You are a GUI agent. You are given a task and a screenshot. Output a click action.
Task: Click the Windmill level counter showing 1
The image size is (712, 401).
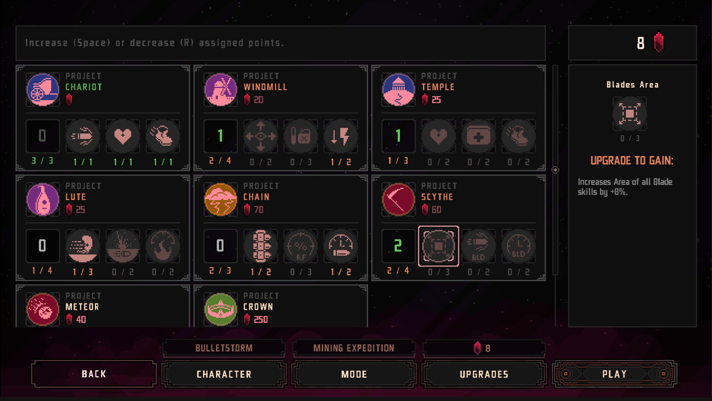pyautogui.click(x=220, y=136)
